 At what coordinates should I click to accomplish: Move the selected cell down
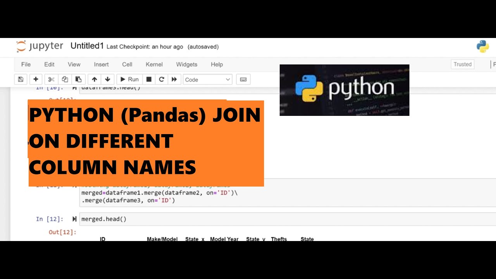click(108, 79)
